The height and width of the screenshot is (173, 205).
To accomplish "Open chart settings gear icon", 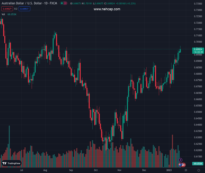I will point(199,170).
